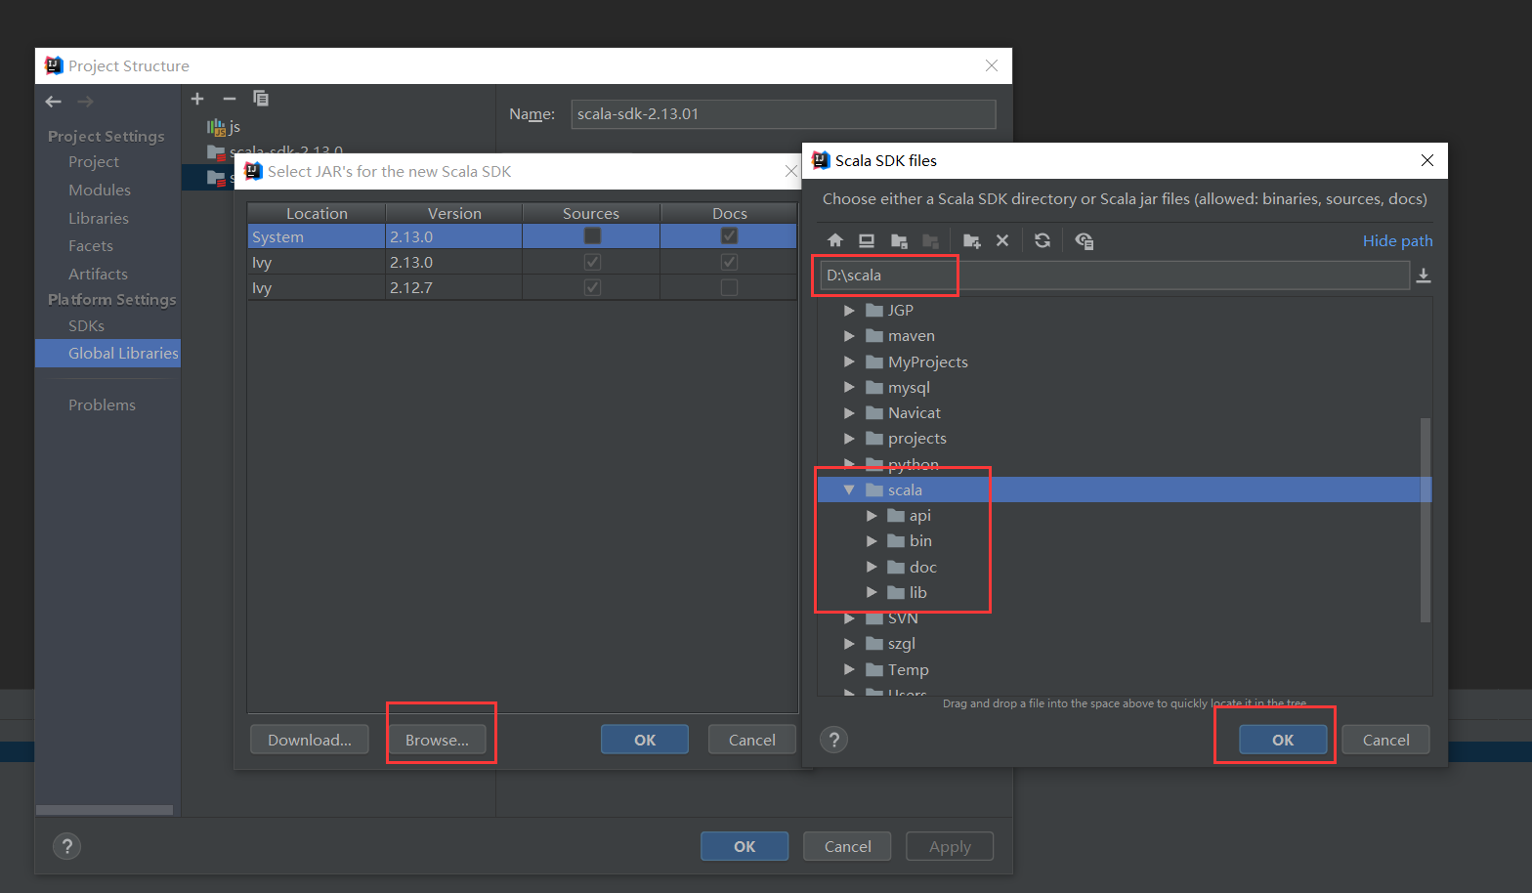Expand the MyProjects folder
Viewport: 1532px width, 893px height.
point(849,361)
